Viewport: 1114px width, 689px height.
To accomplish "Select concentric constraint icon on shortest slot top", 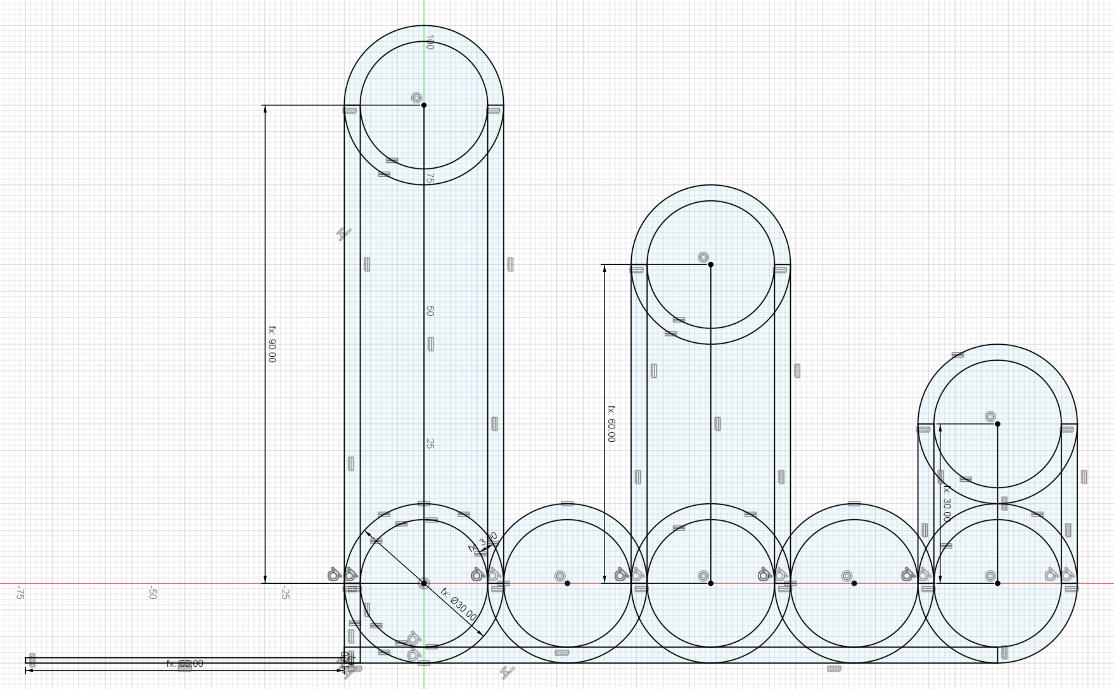I will pos(990,416).
